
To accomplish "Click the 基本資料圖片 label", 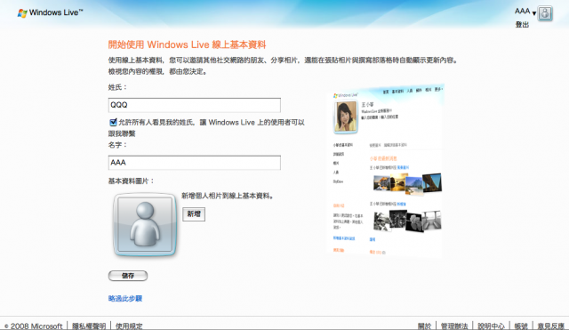I will pyautogui.click(x=131, y=181).
